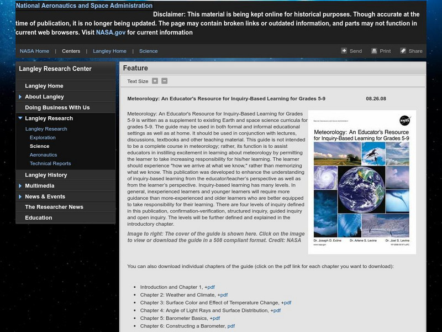Expand the About Langley arrow
Viewport: 442px width, 332px height.
pyautogui.click(x=20, y=97)
